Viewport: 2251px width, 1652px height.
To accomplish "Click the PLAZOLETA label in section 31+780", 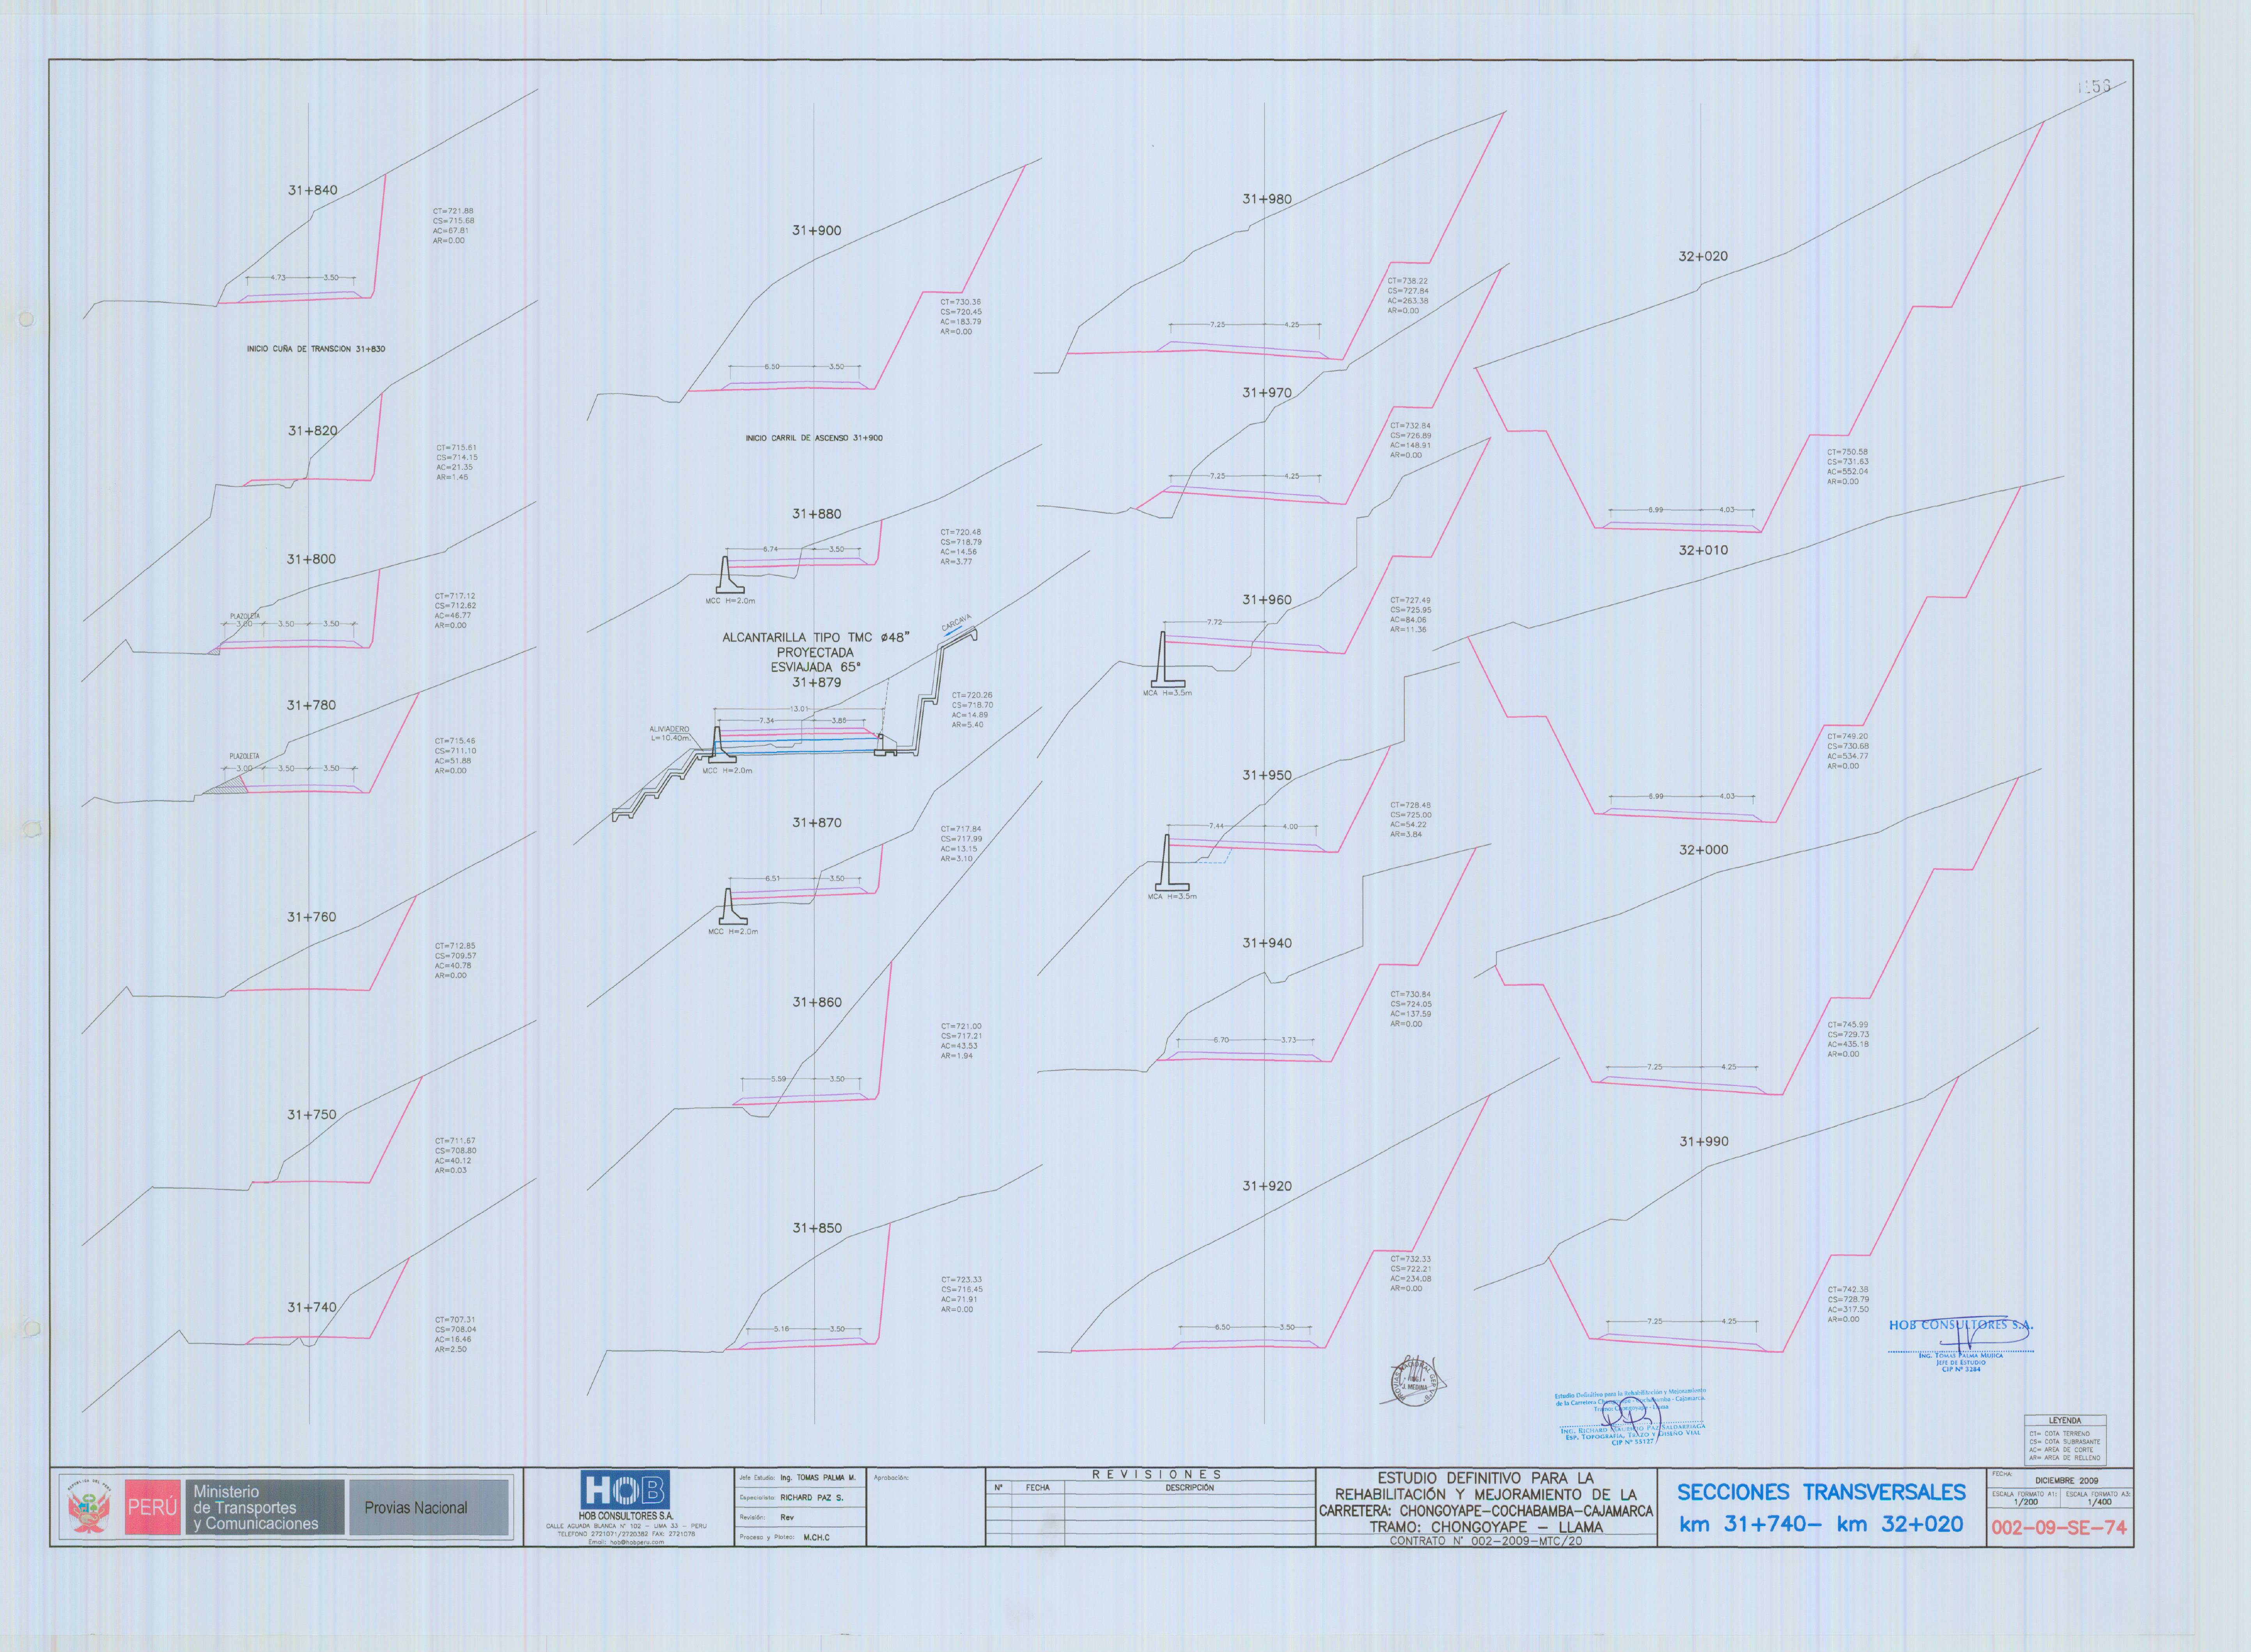I will 244,756.
